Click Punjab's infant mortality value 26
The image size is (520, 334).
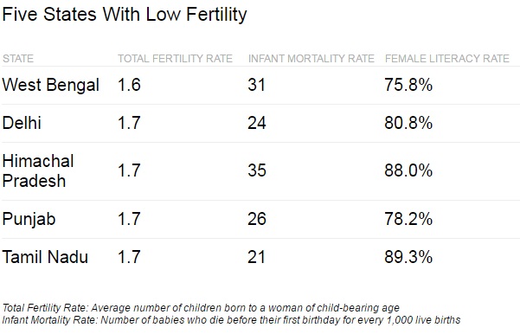pos(257,219)
